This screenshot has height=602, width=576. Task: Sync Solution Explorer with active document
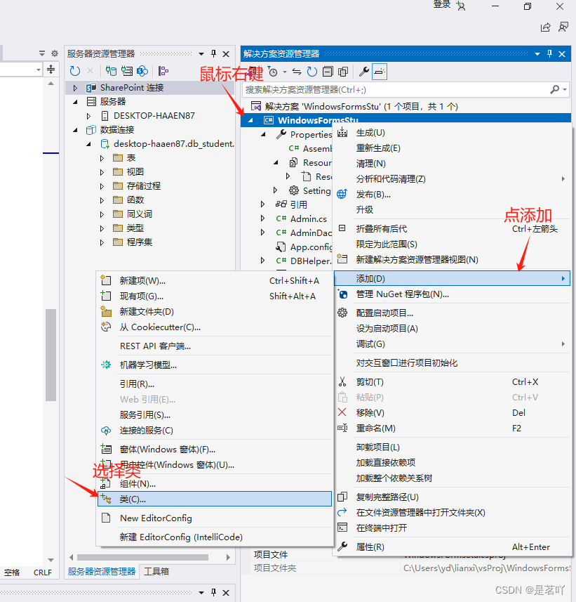click(x=296, y=71)
